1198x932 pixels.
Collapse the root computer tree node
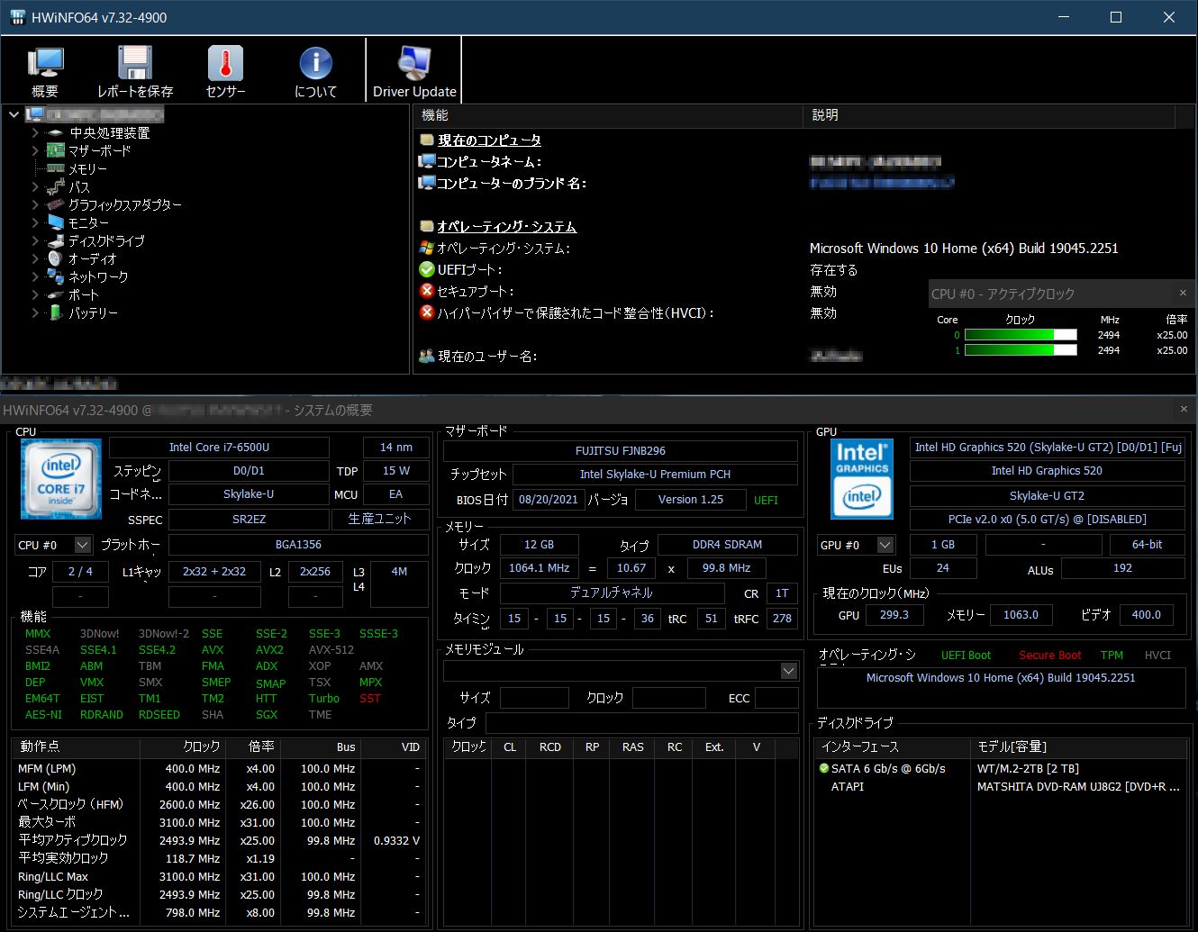(14, 114)
